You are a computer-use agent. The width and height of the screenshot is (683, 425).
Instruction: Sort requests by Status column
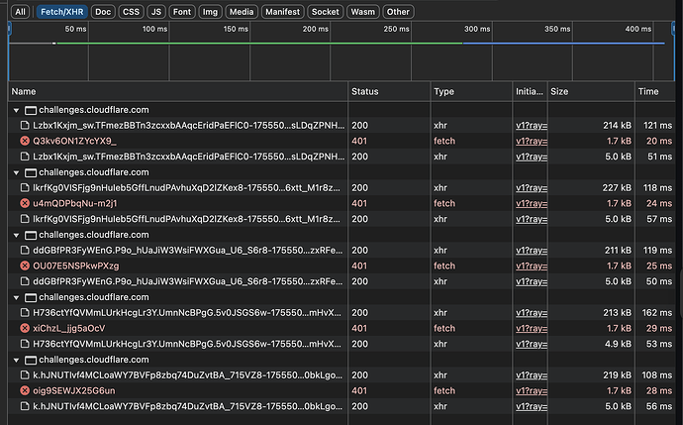(x=389, y=91)
